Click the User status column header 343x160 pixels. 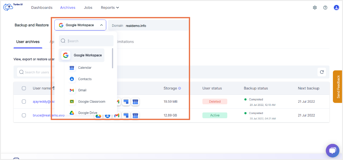coord(212,88)
